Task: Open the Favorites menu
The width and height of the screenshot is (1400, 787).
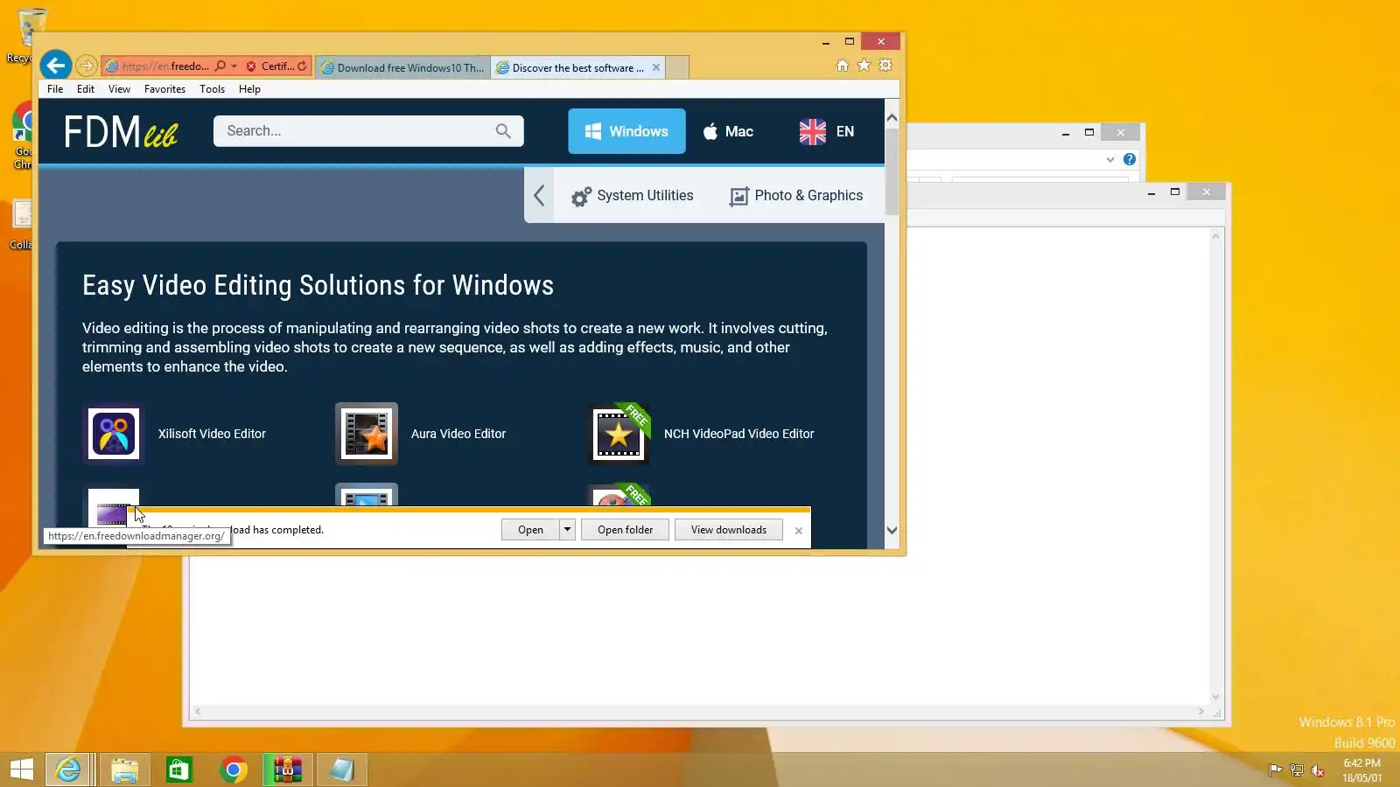Action: tap(164, 89)
